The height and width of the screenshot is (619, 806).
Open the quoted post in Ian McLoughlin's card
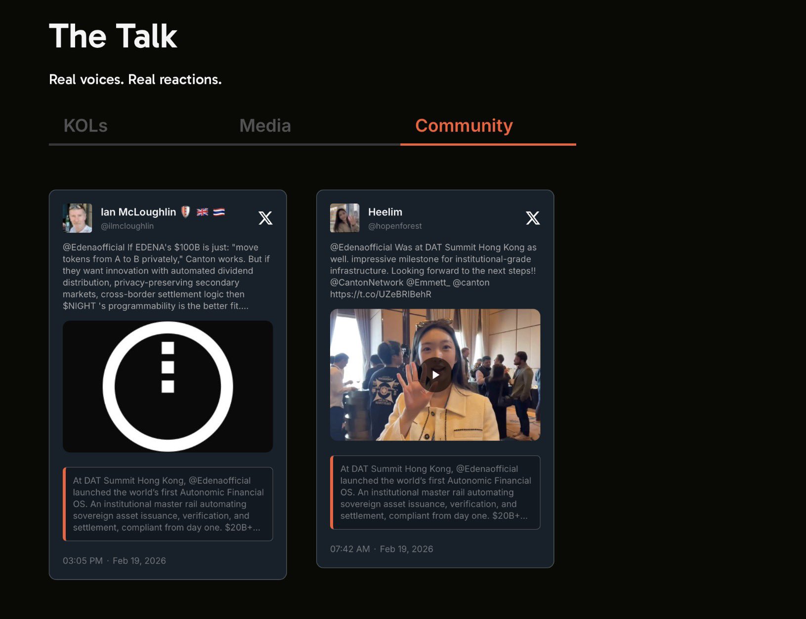pyautogui.click(x=168, y=504)
